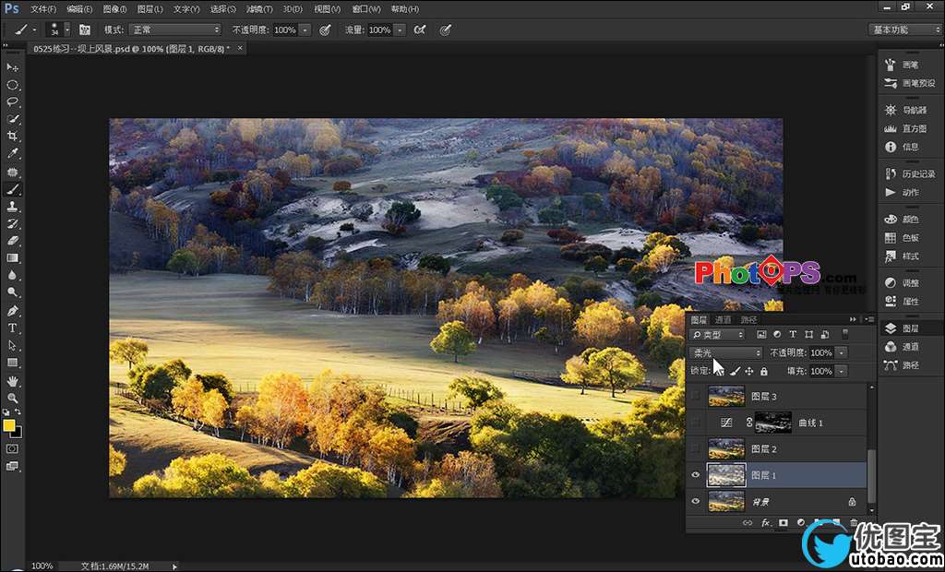Click the add layer style fx icon

765,522
